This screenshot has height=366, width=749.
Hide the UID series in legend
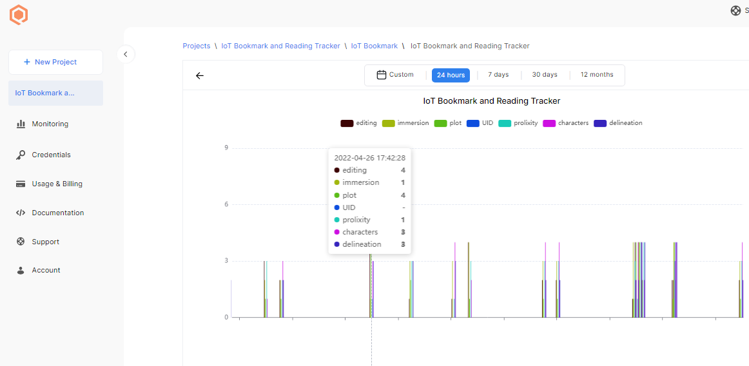[x=480, y=123]
